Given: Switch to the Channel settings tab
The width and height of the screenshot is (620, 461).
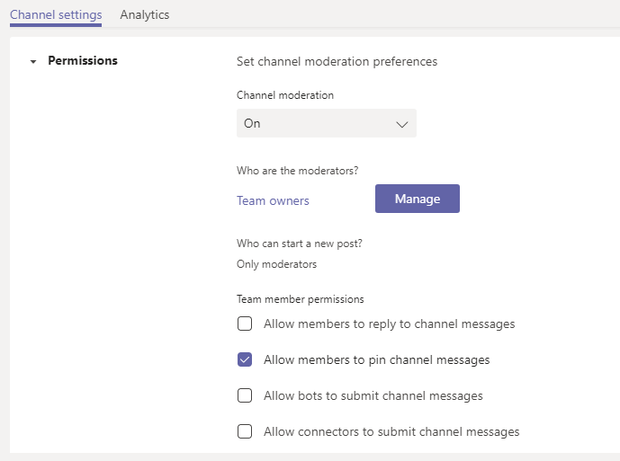Looking at the screenshot, I should [x=56, y=14].
